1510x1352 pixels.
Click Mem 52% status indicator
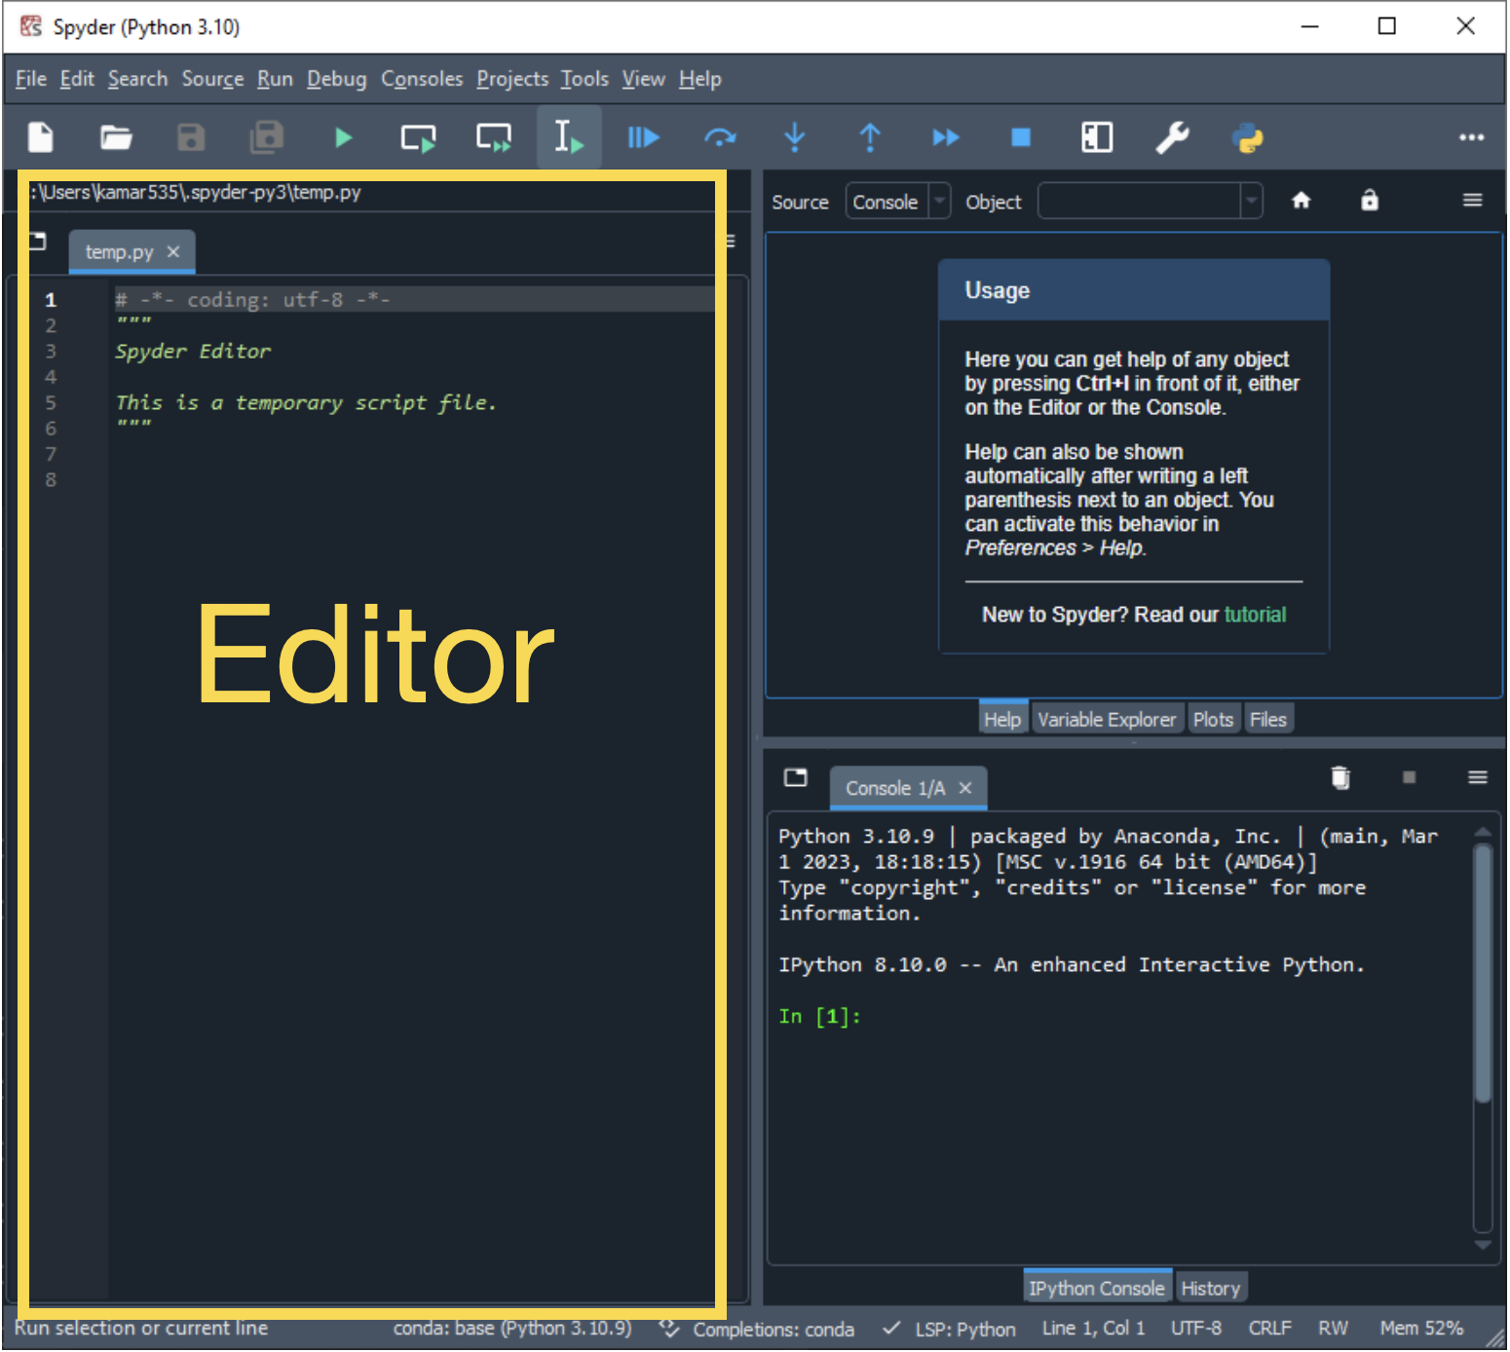1421,1329
